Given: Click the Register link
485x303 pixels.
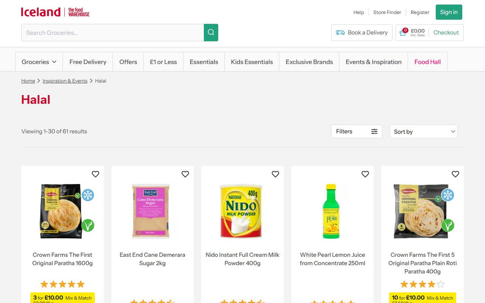Looking at the screenshot, I should pos(420,12).
